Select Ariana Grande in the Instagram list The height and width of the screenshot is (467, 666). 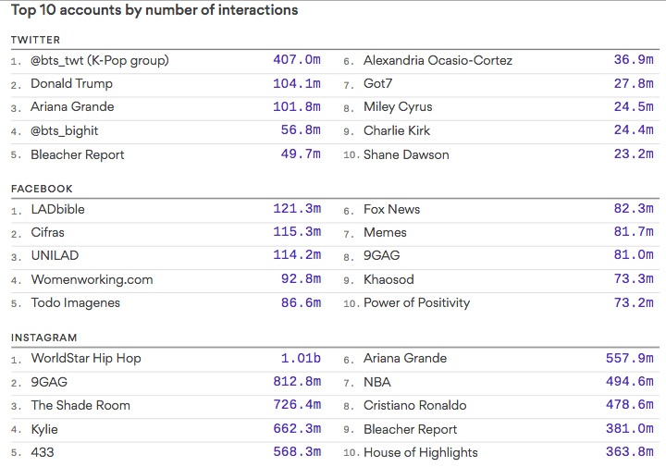click(x=405, y=358)
